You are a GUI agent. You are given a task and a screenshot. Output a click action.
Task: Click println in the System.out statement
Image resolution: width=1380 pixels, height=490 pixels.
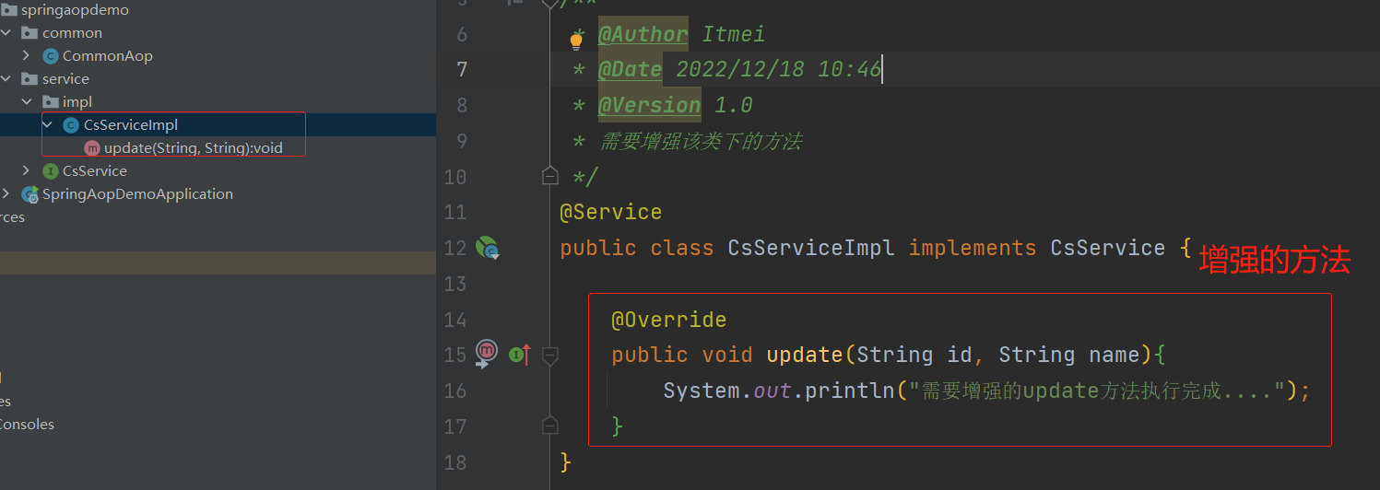[x=849, y=391]
